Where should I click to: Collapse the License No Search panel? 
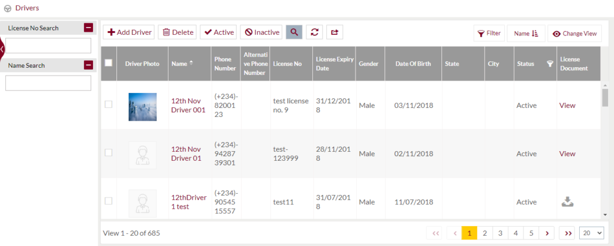pos(89,28)
